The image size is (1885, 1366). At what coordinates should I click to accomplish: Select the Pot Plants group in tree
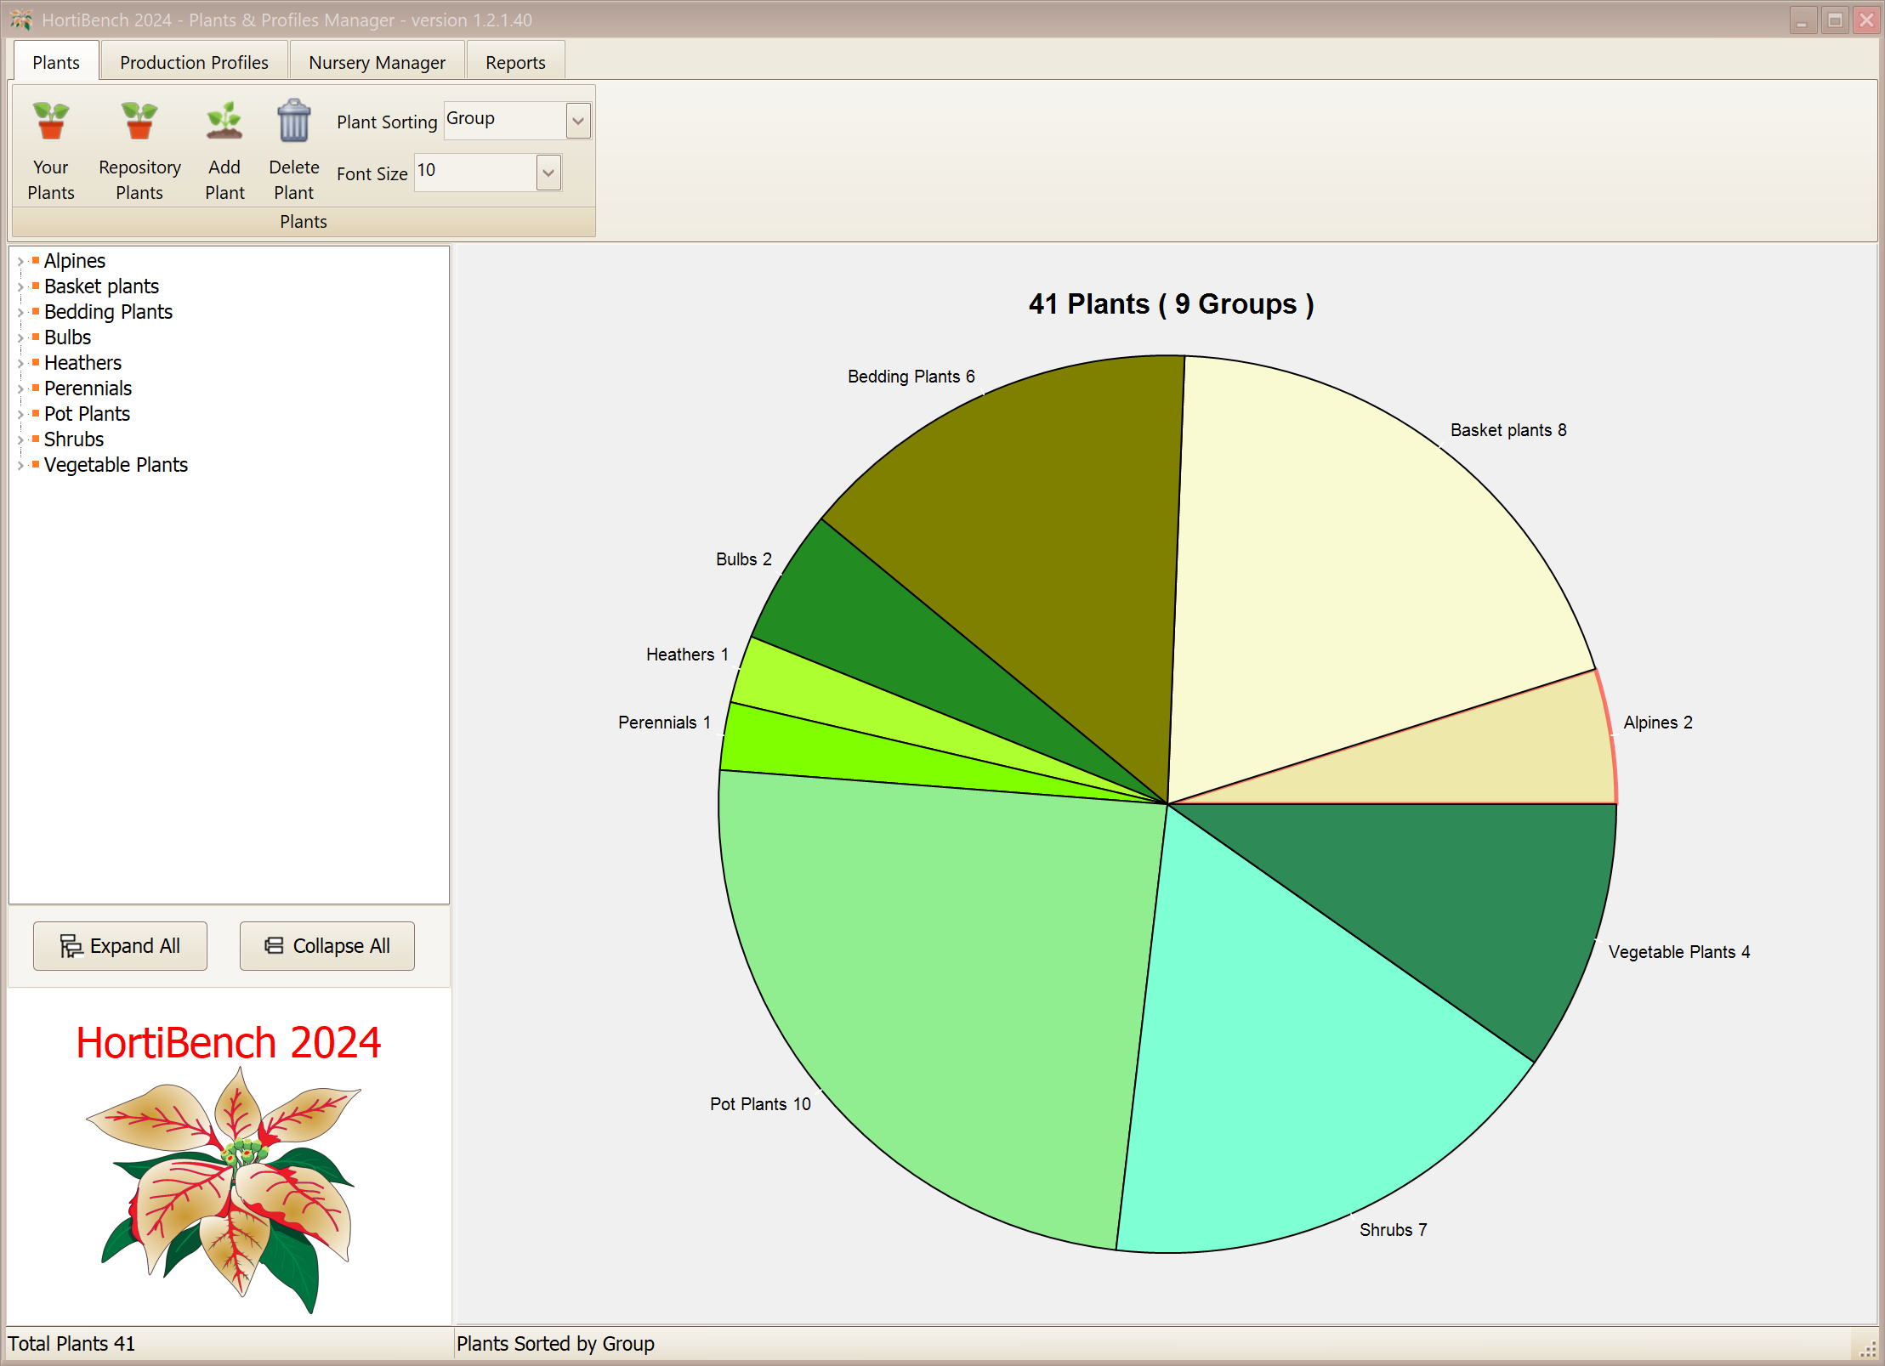click(87, 414)
